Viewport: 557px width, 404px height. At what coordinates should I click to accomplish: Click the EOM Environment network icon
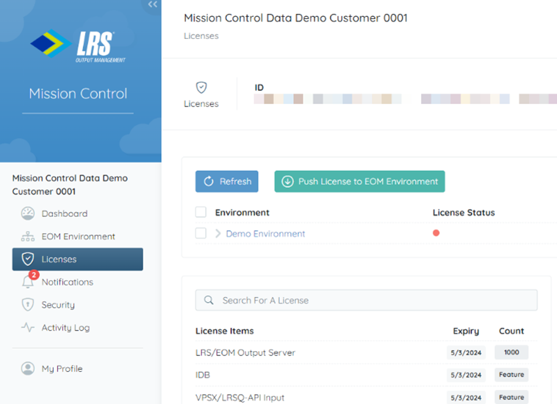point(28,237)
